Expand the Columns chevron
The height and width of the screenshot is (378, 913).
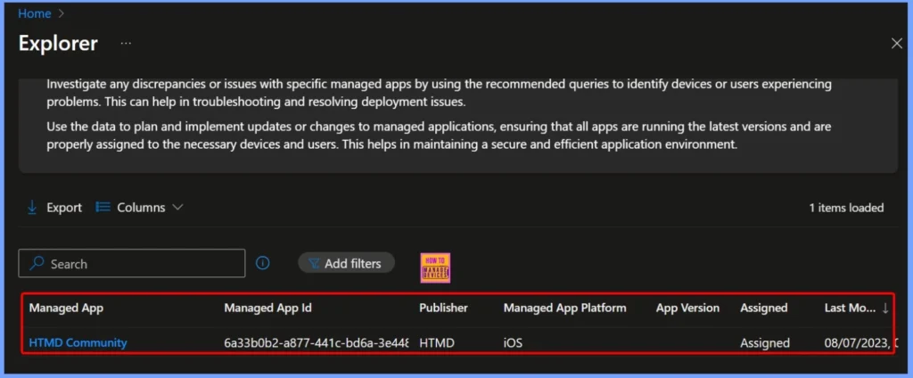point(178,208)
